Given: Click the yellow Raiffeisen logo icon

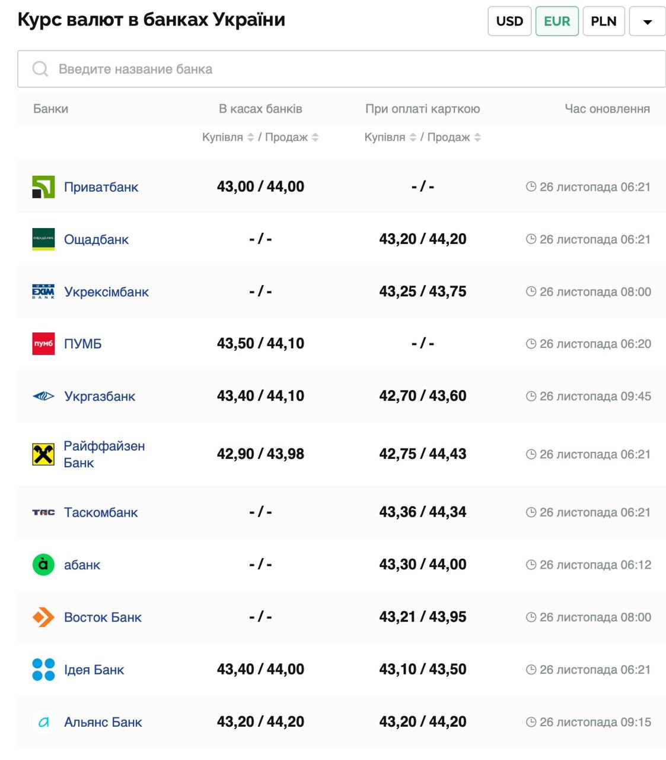Looking at the screenshot, I should [x=43, y=454].
